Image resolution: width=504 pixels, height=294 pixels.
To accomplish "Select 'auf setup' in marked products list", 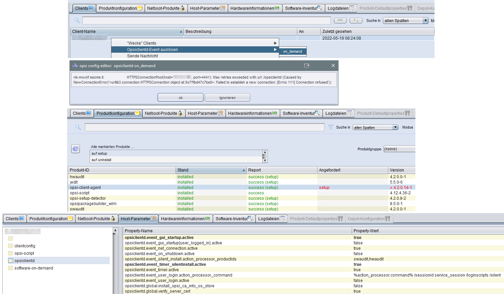I will click(176, 153).
